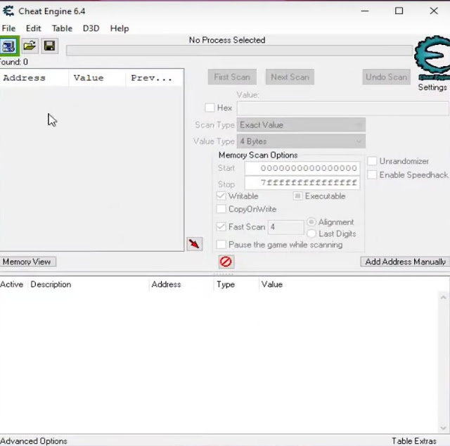450x446 pixels.
Task: Click the scan progress bar
Action: point(239,50)
